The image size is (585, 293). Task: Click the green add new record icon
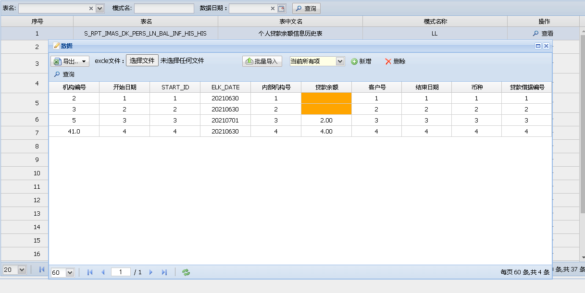tap(354, 61)
